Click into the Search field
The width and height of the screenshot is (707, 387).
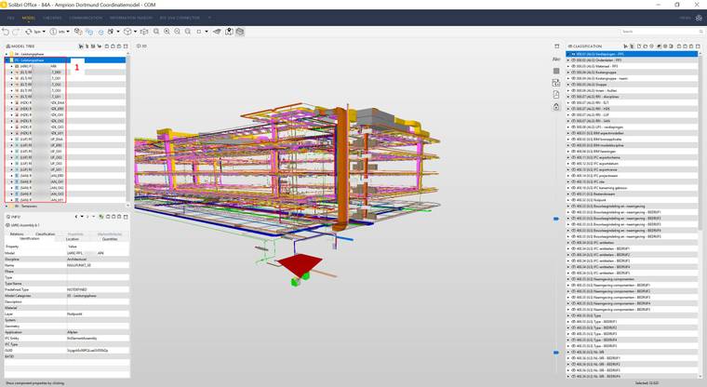[x=661, y=32]
